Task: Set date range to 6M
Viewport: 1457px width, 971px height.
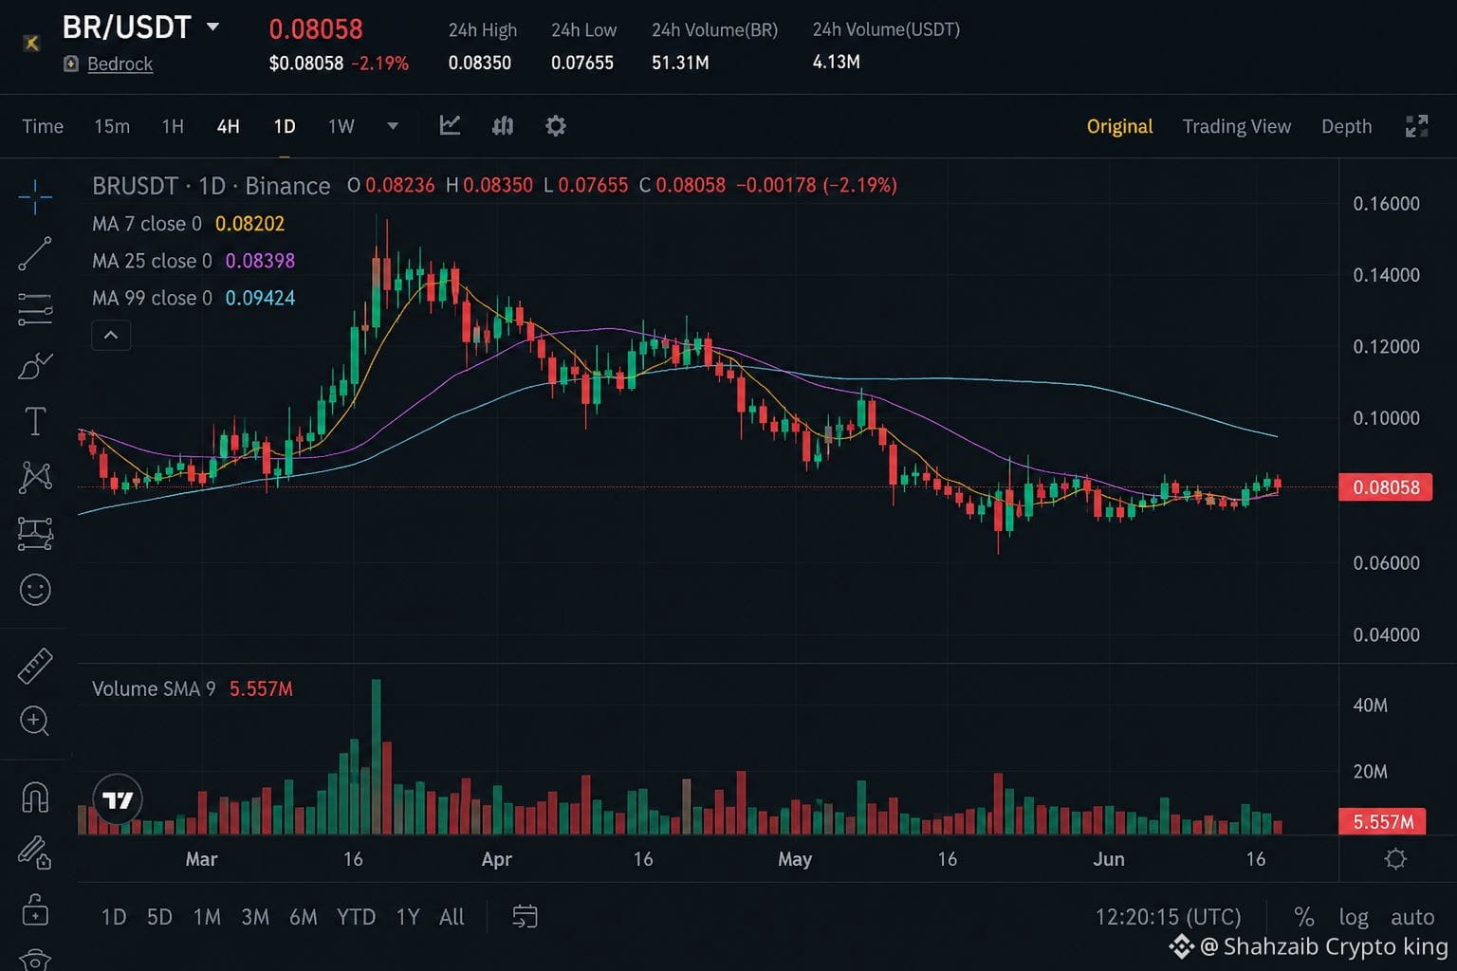Action: [x=304, y=917]
